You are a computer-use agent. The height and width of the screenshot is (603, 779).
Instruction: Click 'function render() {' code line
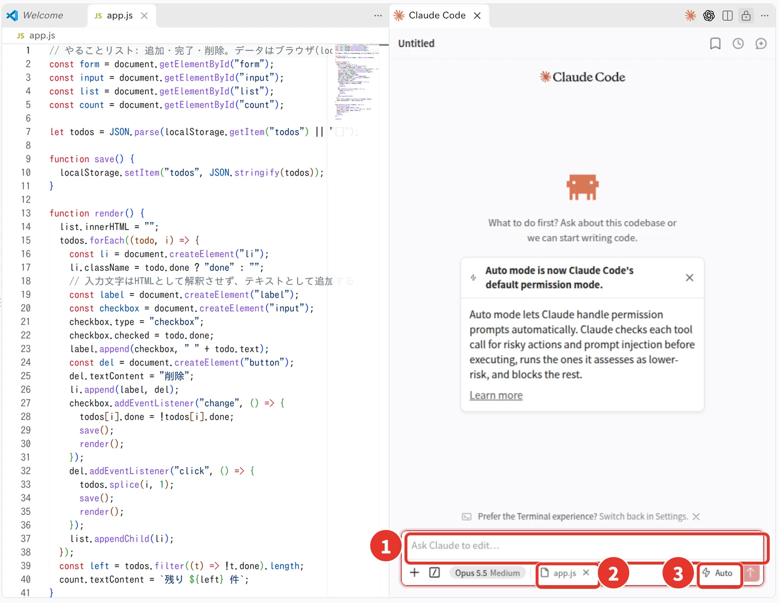click(96, 213)
